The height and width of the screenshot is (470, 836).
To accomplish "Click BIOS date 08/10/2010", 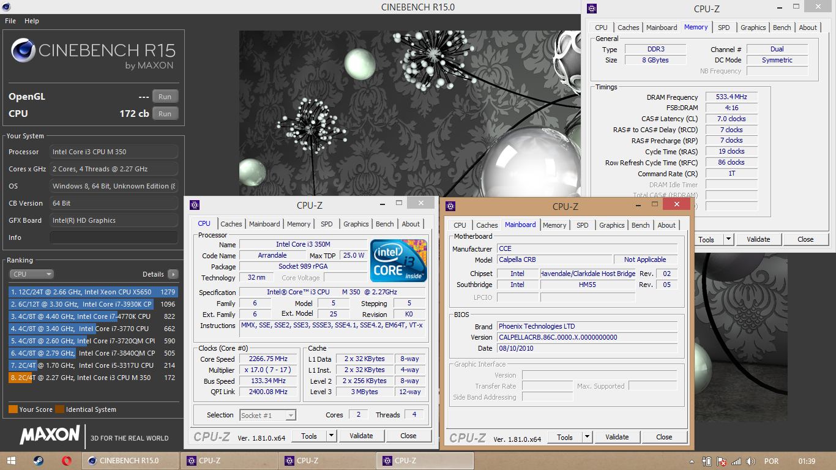I will pos(588,348).
